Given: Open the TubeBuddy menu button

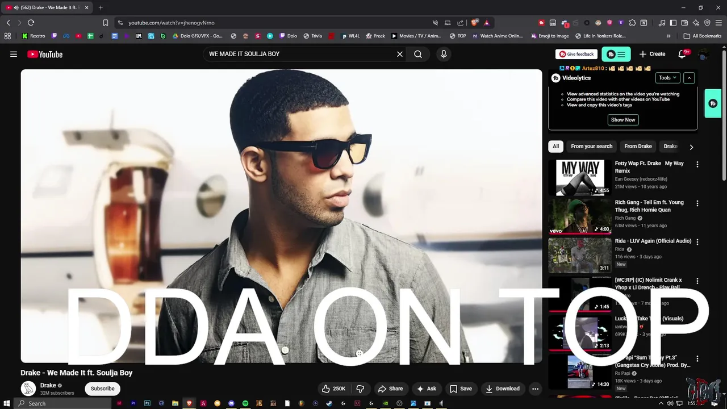Looking at the screenshot, I should (616, 54).
